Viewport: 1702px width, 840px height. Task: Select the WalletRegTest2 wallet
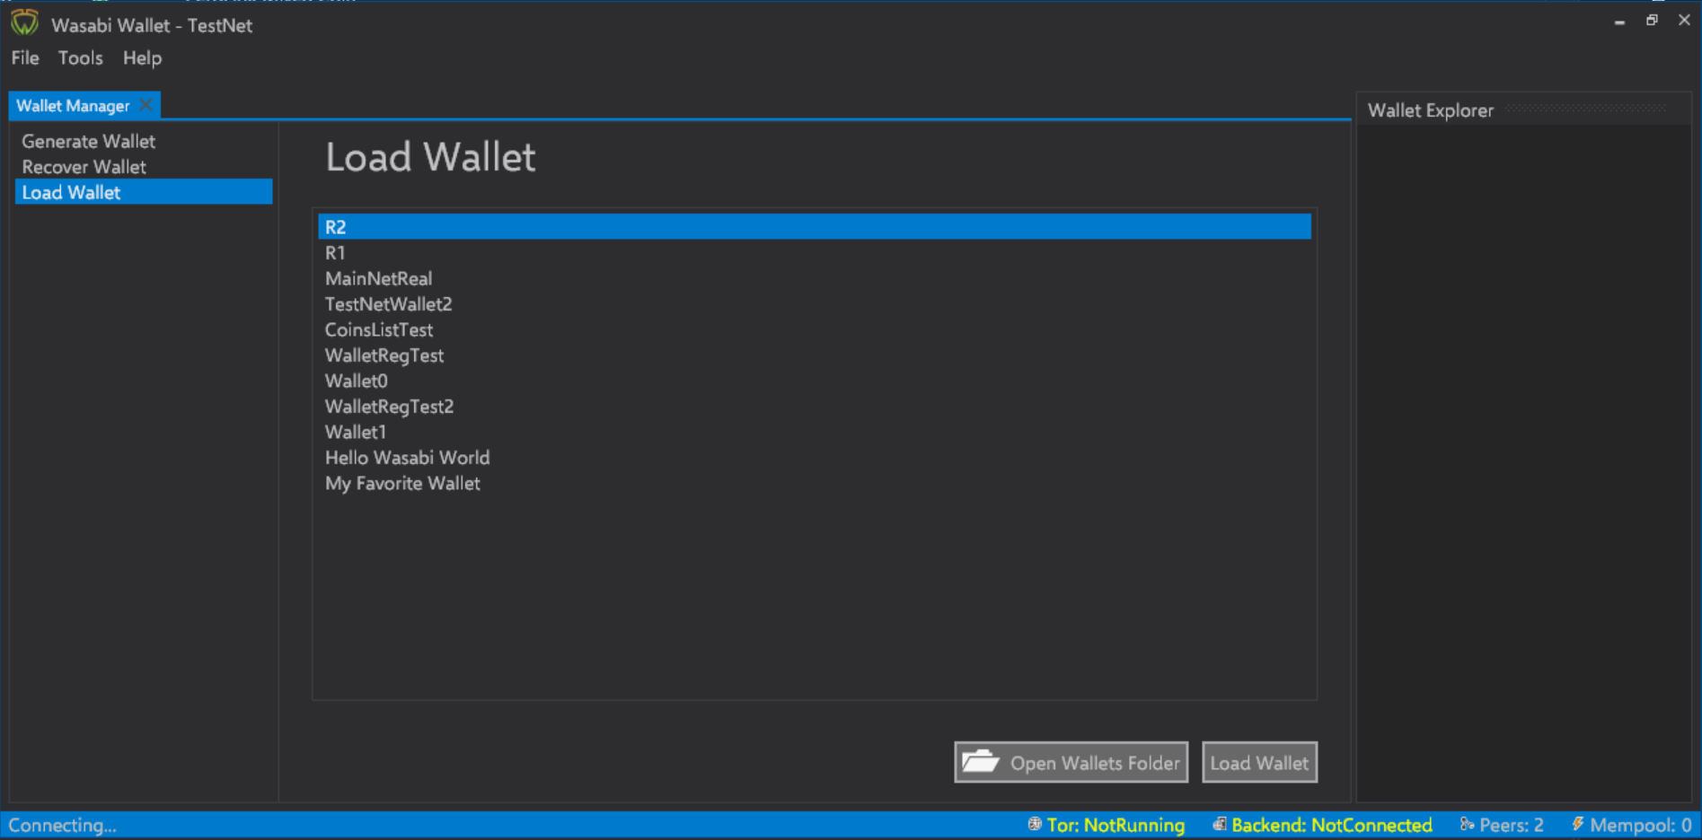[815, 406]
